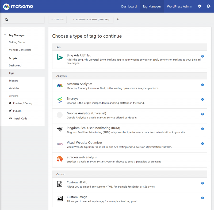The height and width of the screenshot is (210, 214).
Task: Click the Custom HTML code-file icon
Action: [x=59, y=184]
